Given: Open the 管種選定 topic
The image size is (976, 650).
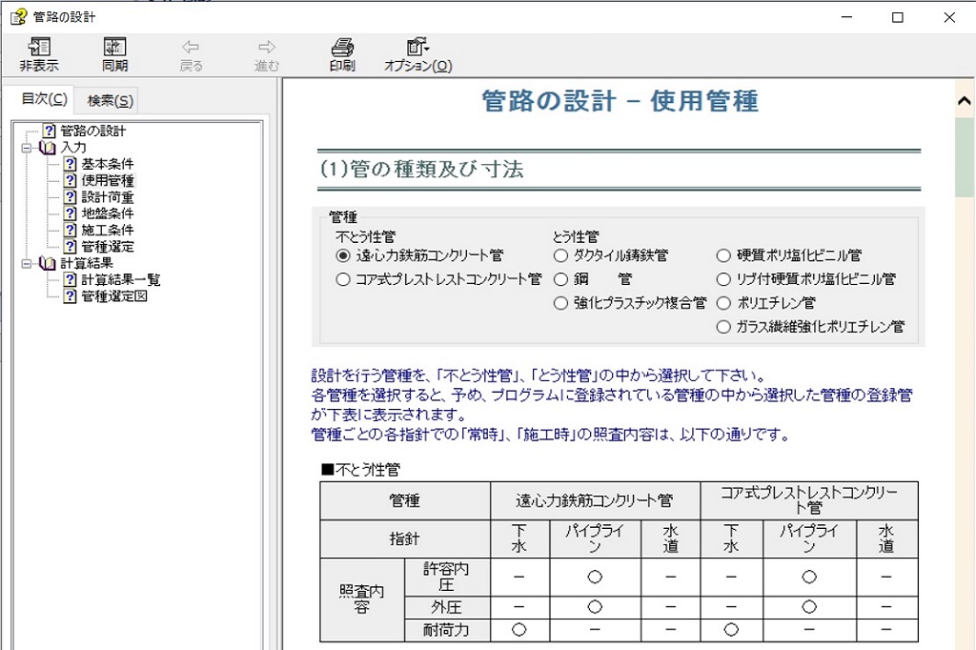Looking at the screenshot, I should pyautogui.click(x=108, y=247).
